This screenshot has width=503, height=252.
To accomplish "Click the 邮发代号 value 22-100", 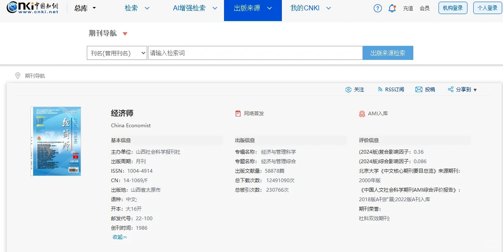I will tap(144, 219).
